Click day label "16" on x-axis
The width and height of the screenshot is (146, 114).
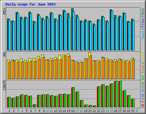point(73,111)
